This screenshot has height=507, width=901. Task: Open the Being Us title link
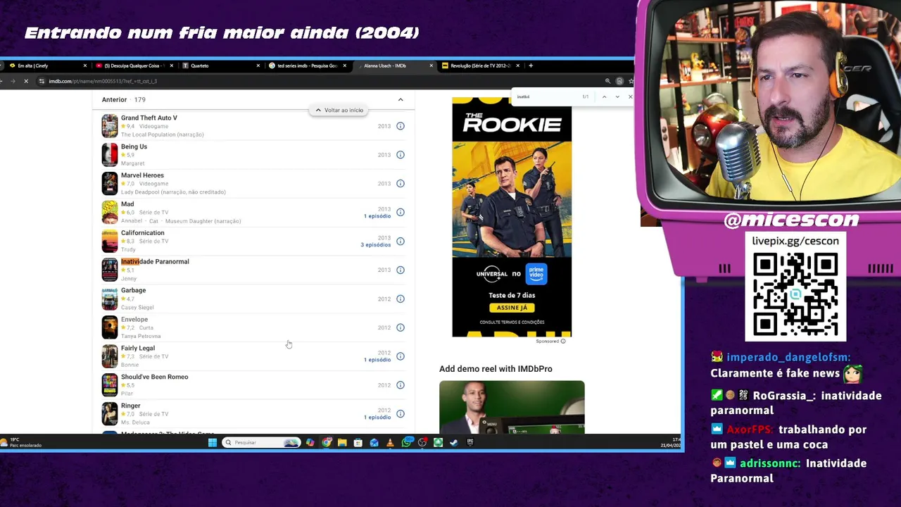[x=134, y=146]
